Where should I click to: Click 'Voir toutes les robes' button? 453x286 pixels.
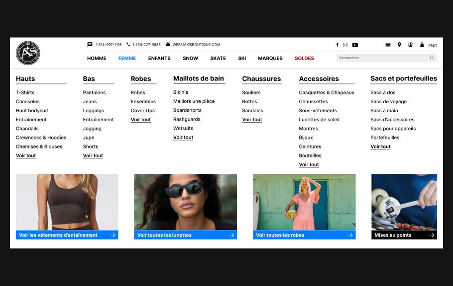[x=304, y=235]
